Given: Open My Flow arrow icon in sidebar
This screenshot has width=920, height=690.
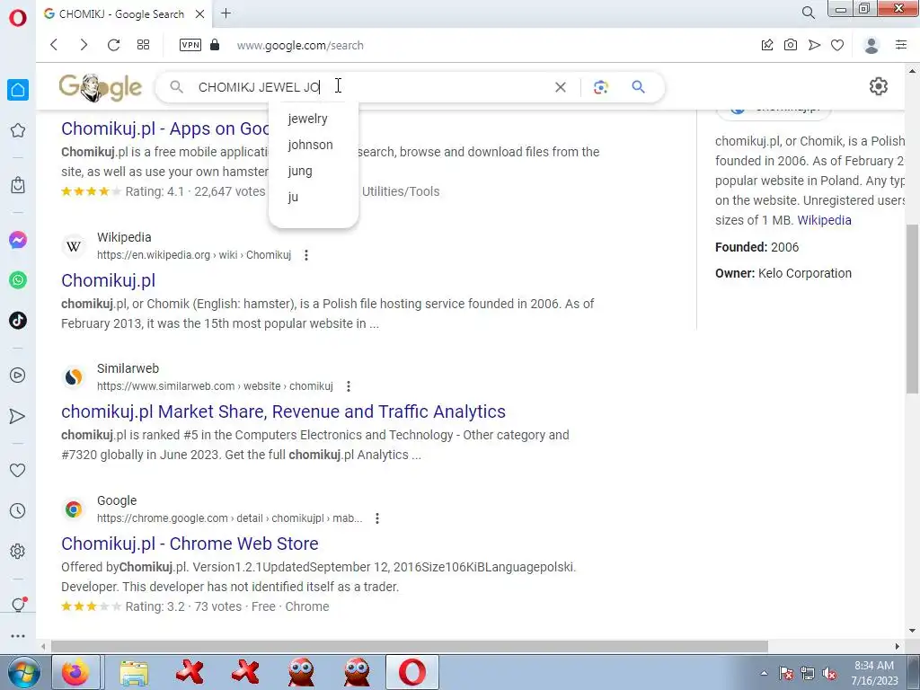Looking at the screenshot, I should tap(18, 416).
